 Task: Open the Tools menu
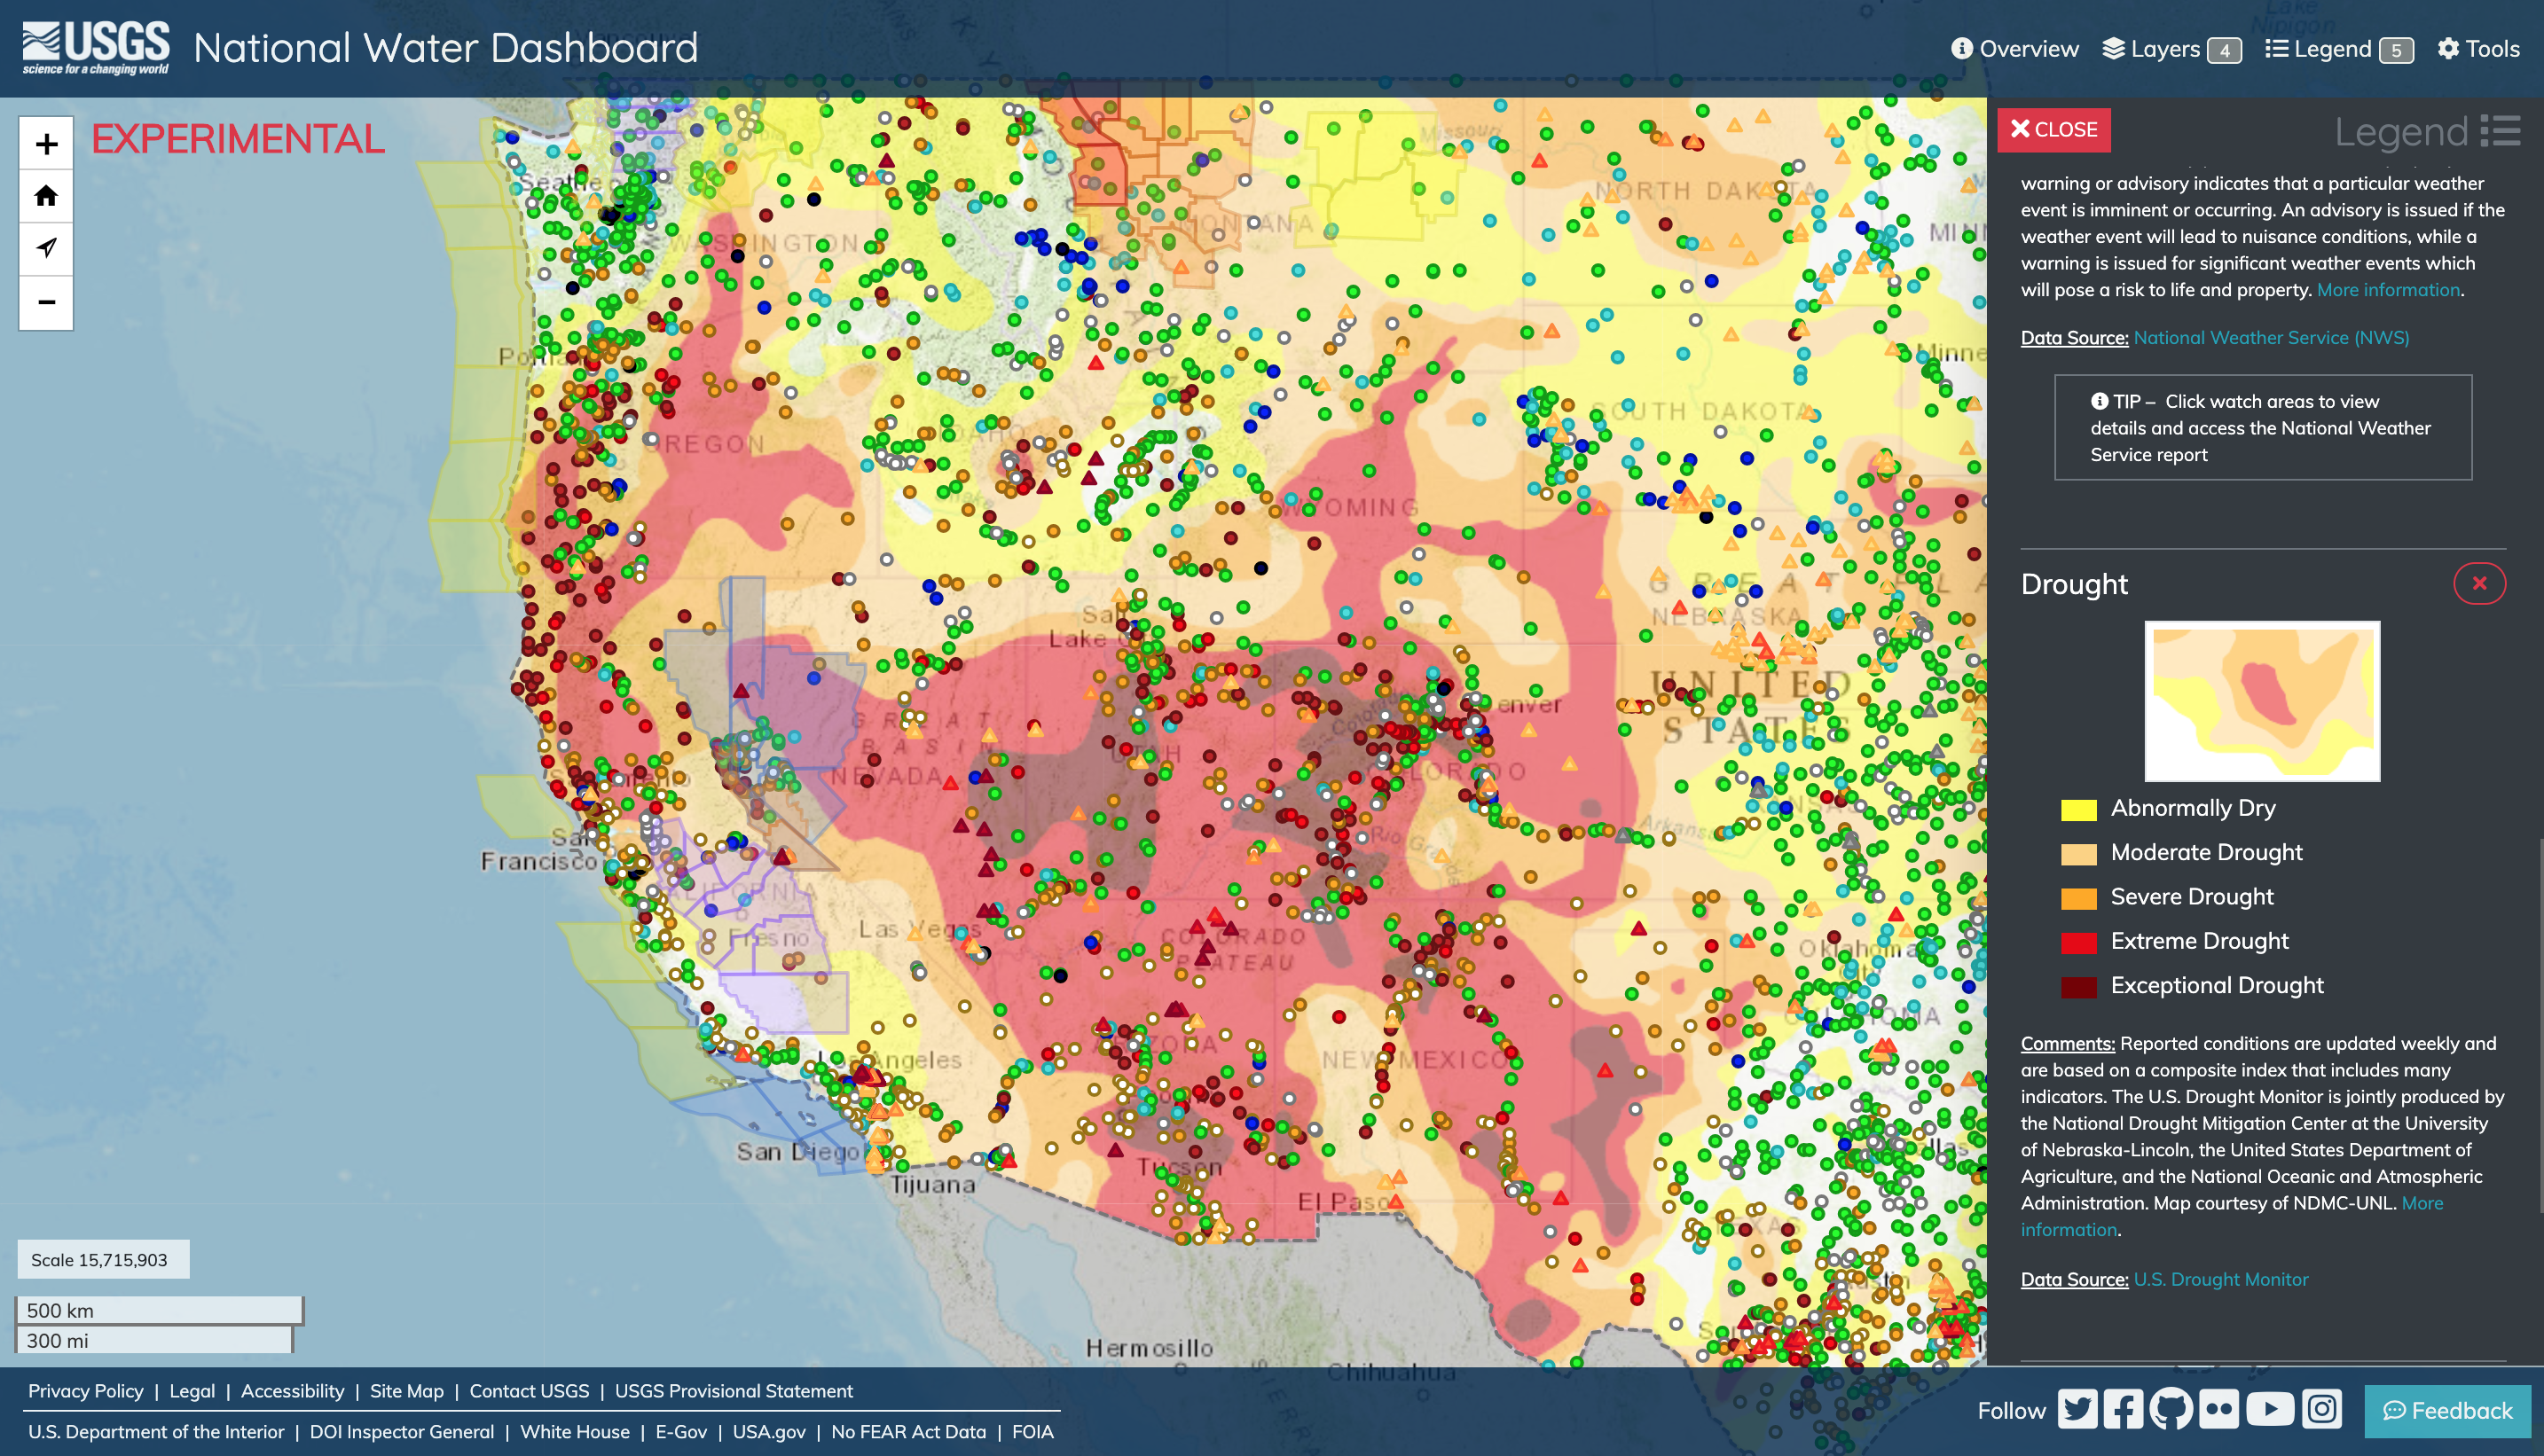pos(2478,49)
